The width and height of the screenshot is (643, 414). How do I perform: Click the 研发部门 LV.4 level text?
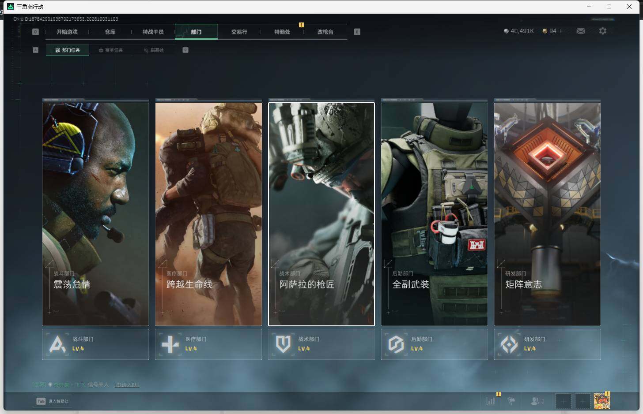coord(530,349)
